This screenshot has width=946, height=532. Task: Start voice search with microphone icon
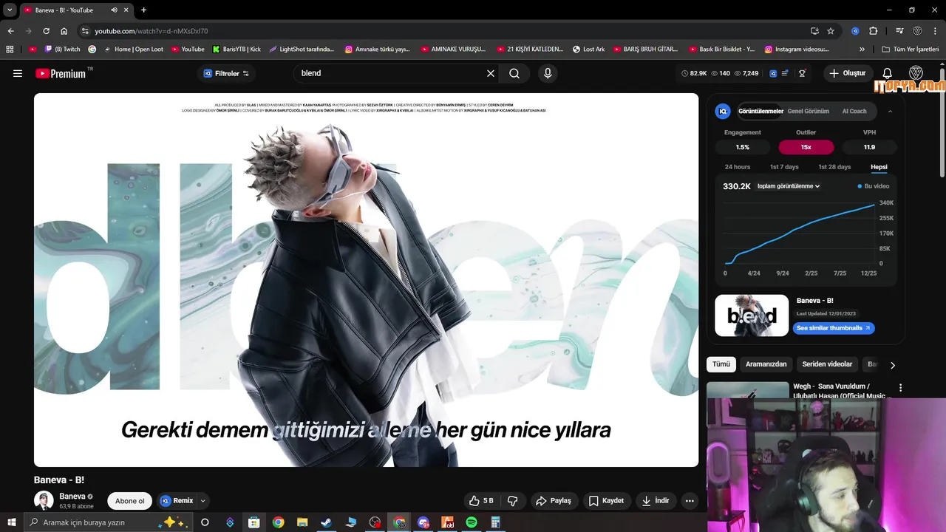click(x=548, y=73)
